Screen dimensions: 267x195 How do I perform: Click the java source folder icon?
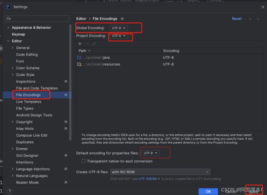pos(79,57)
